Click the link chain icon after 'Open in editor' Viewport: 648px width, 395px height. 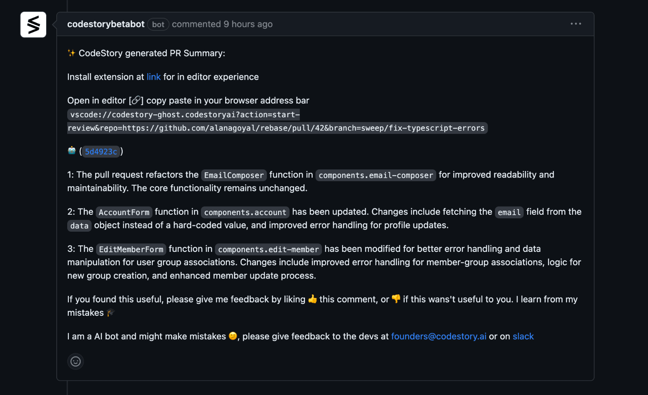[x=136, y=100]
